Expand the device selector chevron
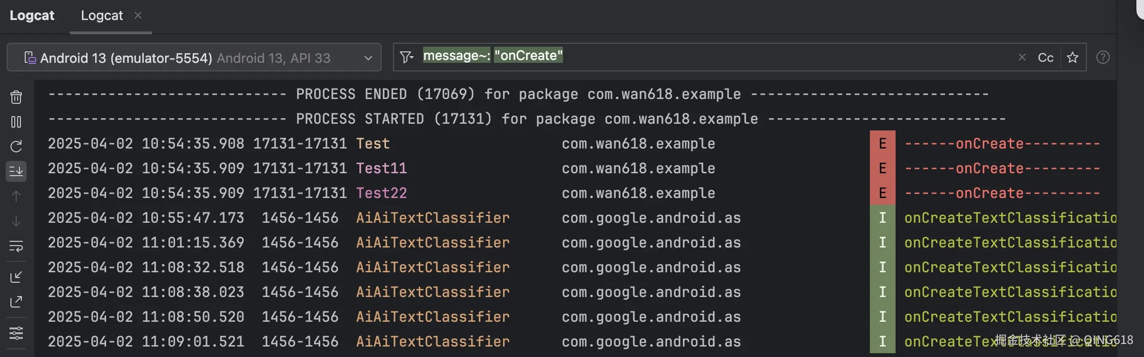The height and width of the screenshot is (357, 1144). click(x=368, y=58)
